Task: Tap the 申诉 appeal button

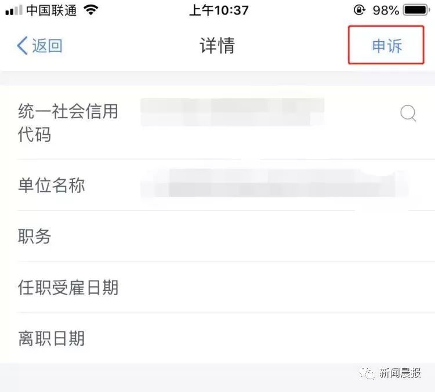Action: point(386,45)
